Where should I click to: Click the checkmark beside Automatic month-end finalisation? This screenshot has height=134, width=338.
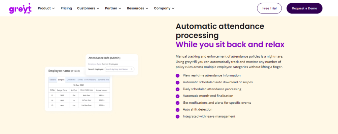177,96
